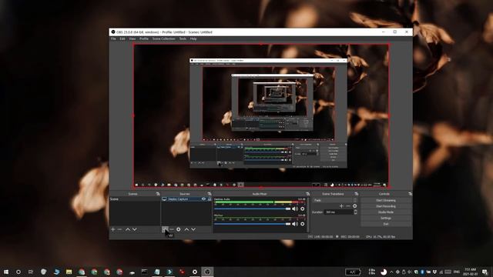
Task: Open Mic/Aux audio settings gear
Action: pyautogui.click(x=303, y=224)
